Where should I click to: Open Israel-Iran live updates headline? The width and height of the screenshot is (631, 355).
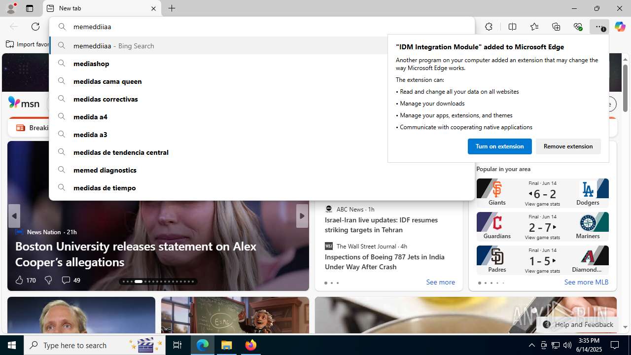[381, 225]
